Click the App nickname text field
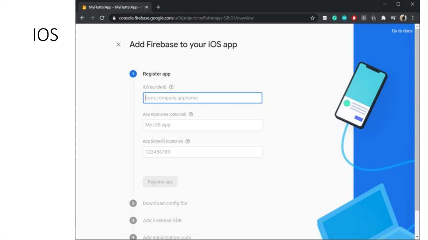 (x=202, y=125)
